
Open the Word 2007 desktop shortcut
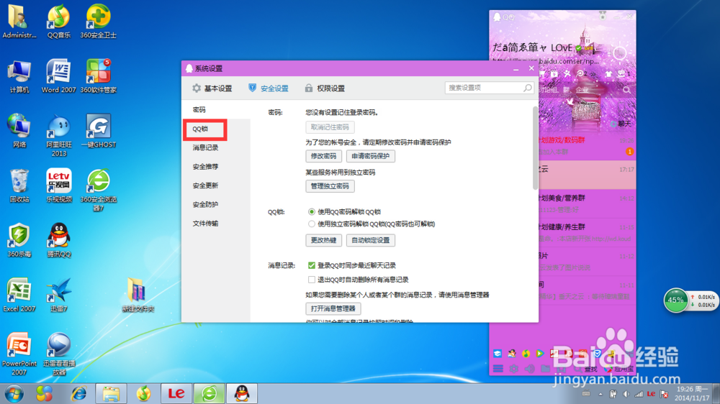click(59, 75)
